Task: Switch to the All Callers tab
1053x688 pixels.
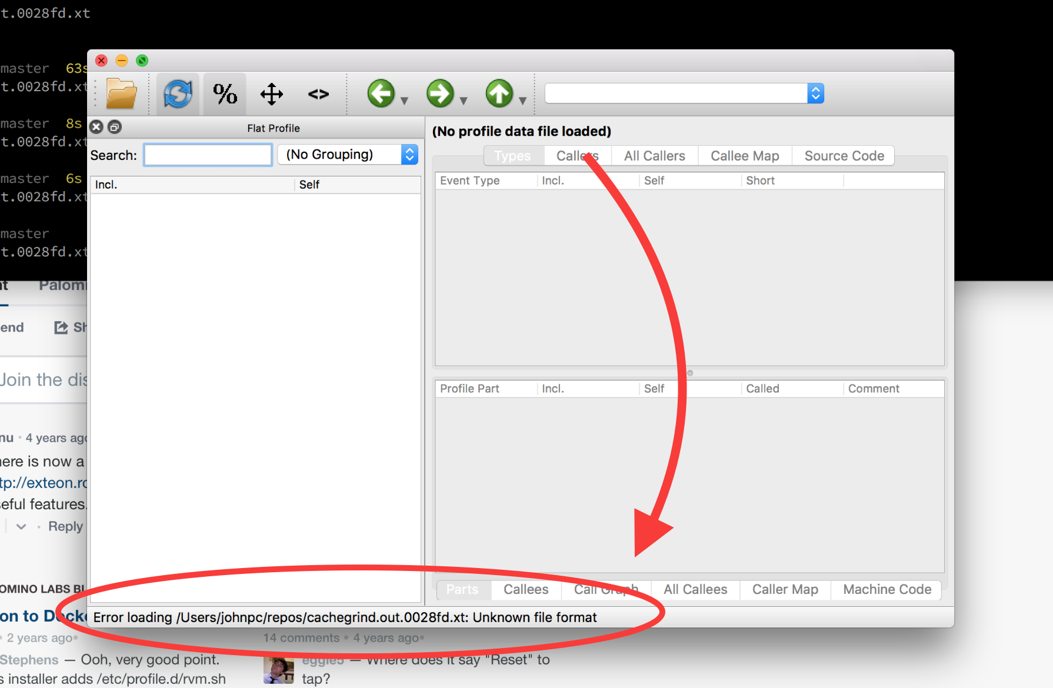Action: [x=654, y=156]
